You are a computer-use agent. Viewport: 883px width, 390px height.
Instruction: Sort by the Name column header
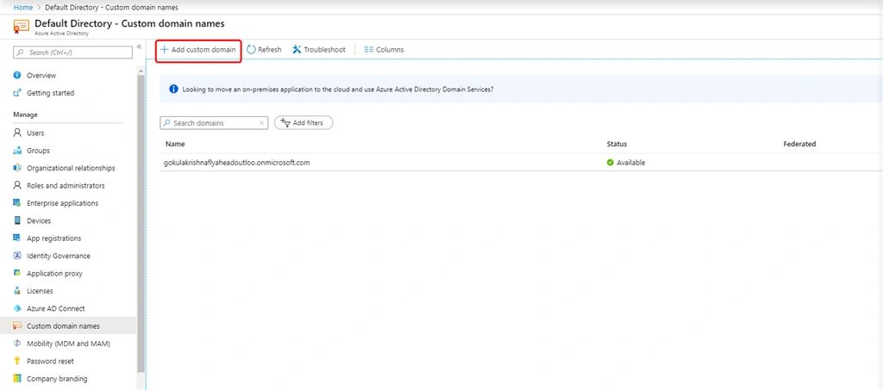(x=175, y=144)
